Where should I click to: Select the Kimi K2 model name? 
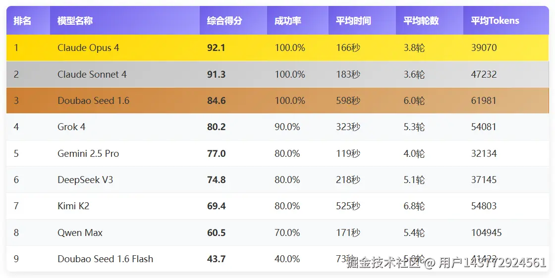click(74, 206)
